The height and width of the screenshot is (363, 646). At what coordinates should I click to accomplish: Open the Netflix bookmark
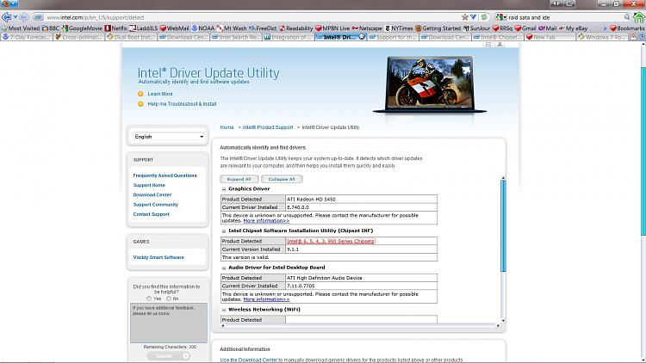115,28
